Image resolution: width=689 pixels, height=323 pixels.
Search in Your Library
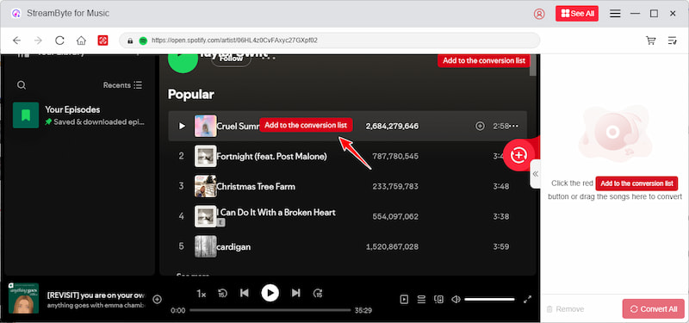pyautogui.click(x=22, y=85)
